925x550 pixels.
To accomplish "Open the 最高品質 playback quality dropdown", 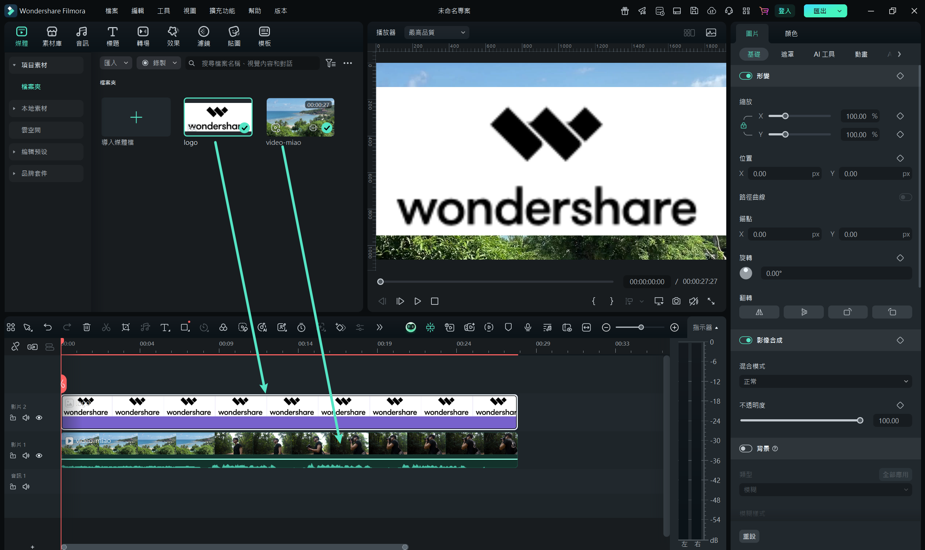I will (436, 33).
